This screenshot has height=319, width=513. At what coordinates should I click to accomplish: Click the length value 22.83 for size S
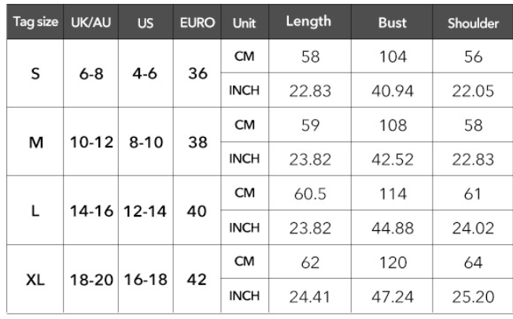click(x=310, y=91)
